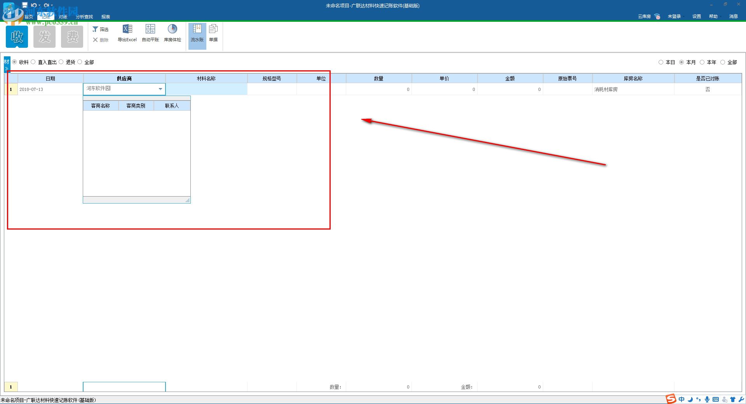
Task: Click the highlighted 材料名称 cell in row 1
Action: pyautogui.click(x=206, y=89)
